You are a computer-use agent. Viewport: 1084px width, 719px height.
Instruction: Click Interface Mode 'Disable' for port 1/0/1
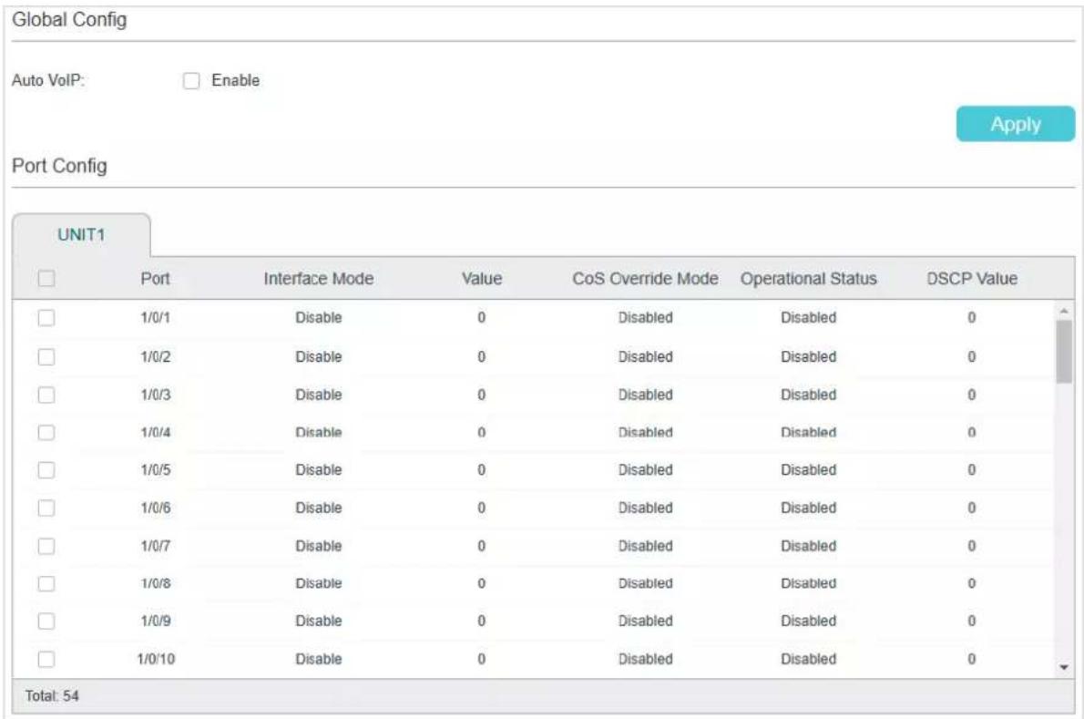pyautogui.click(x=319, y=318)
